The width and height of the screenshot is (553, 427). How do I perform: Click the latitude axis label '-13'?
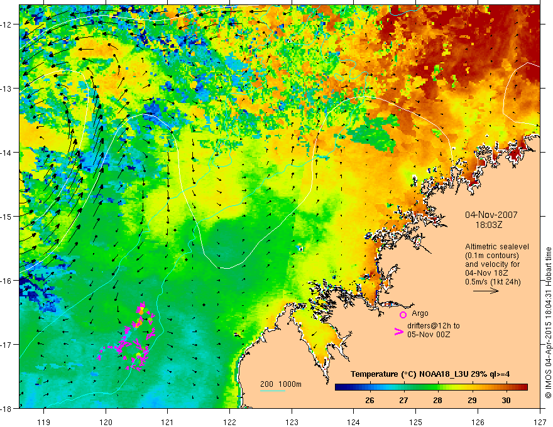click(7, 89)
